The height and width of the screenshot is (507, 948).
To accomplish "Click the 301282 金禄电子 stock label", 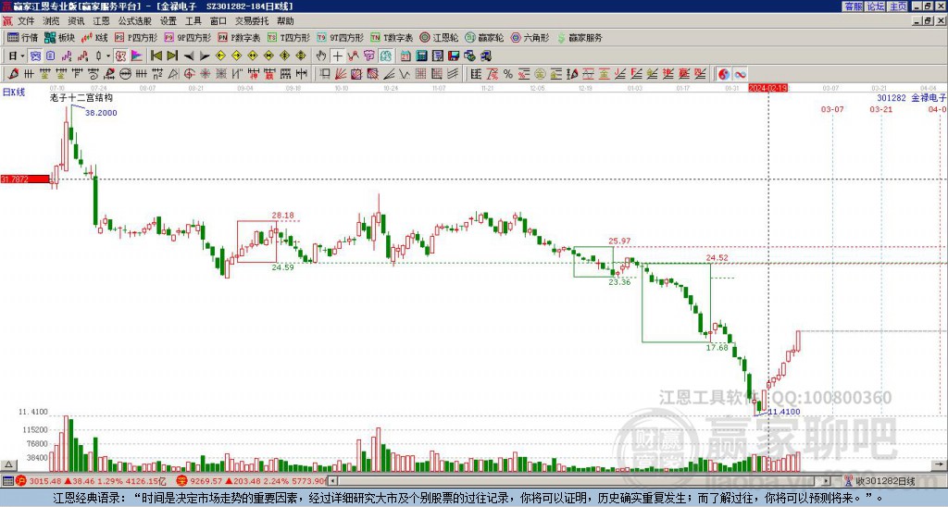I will (x=912, y=98).
